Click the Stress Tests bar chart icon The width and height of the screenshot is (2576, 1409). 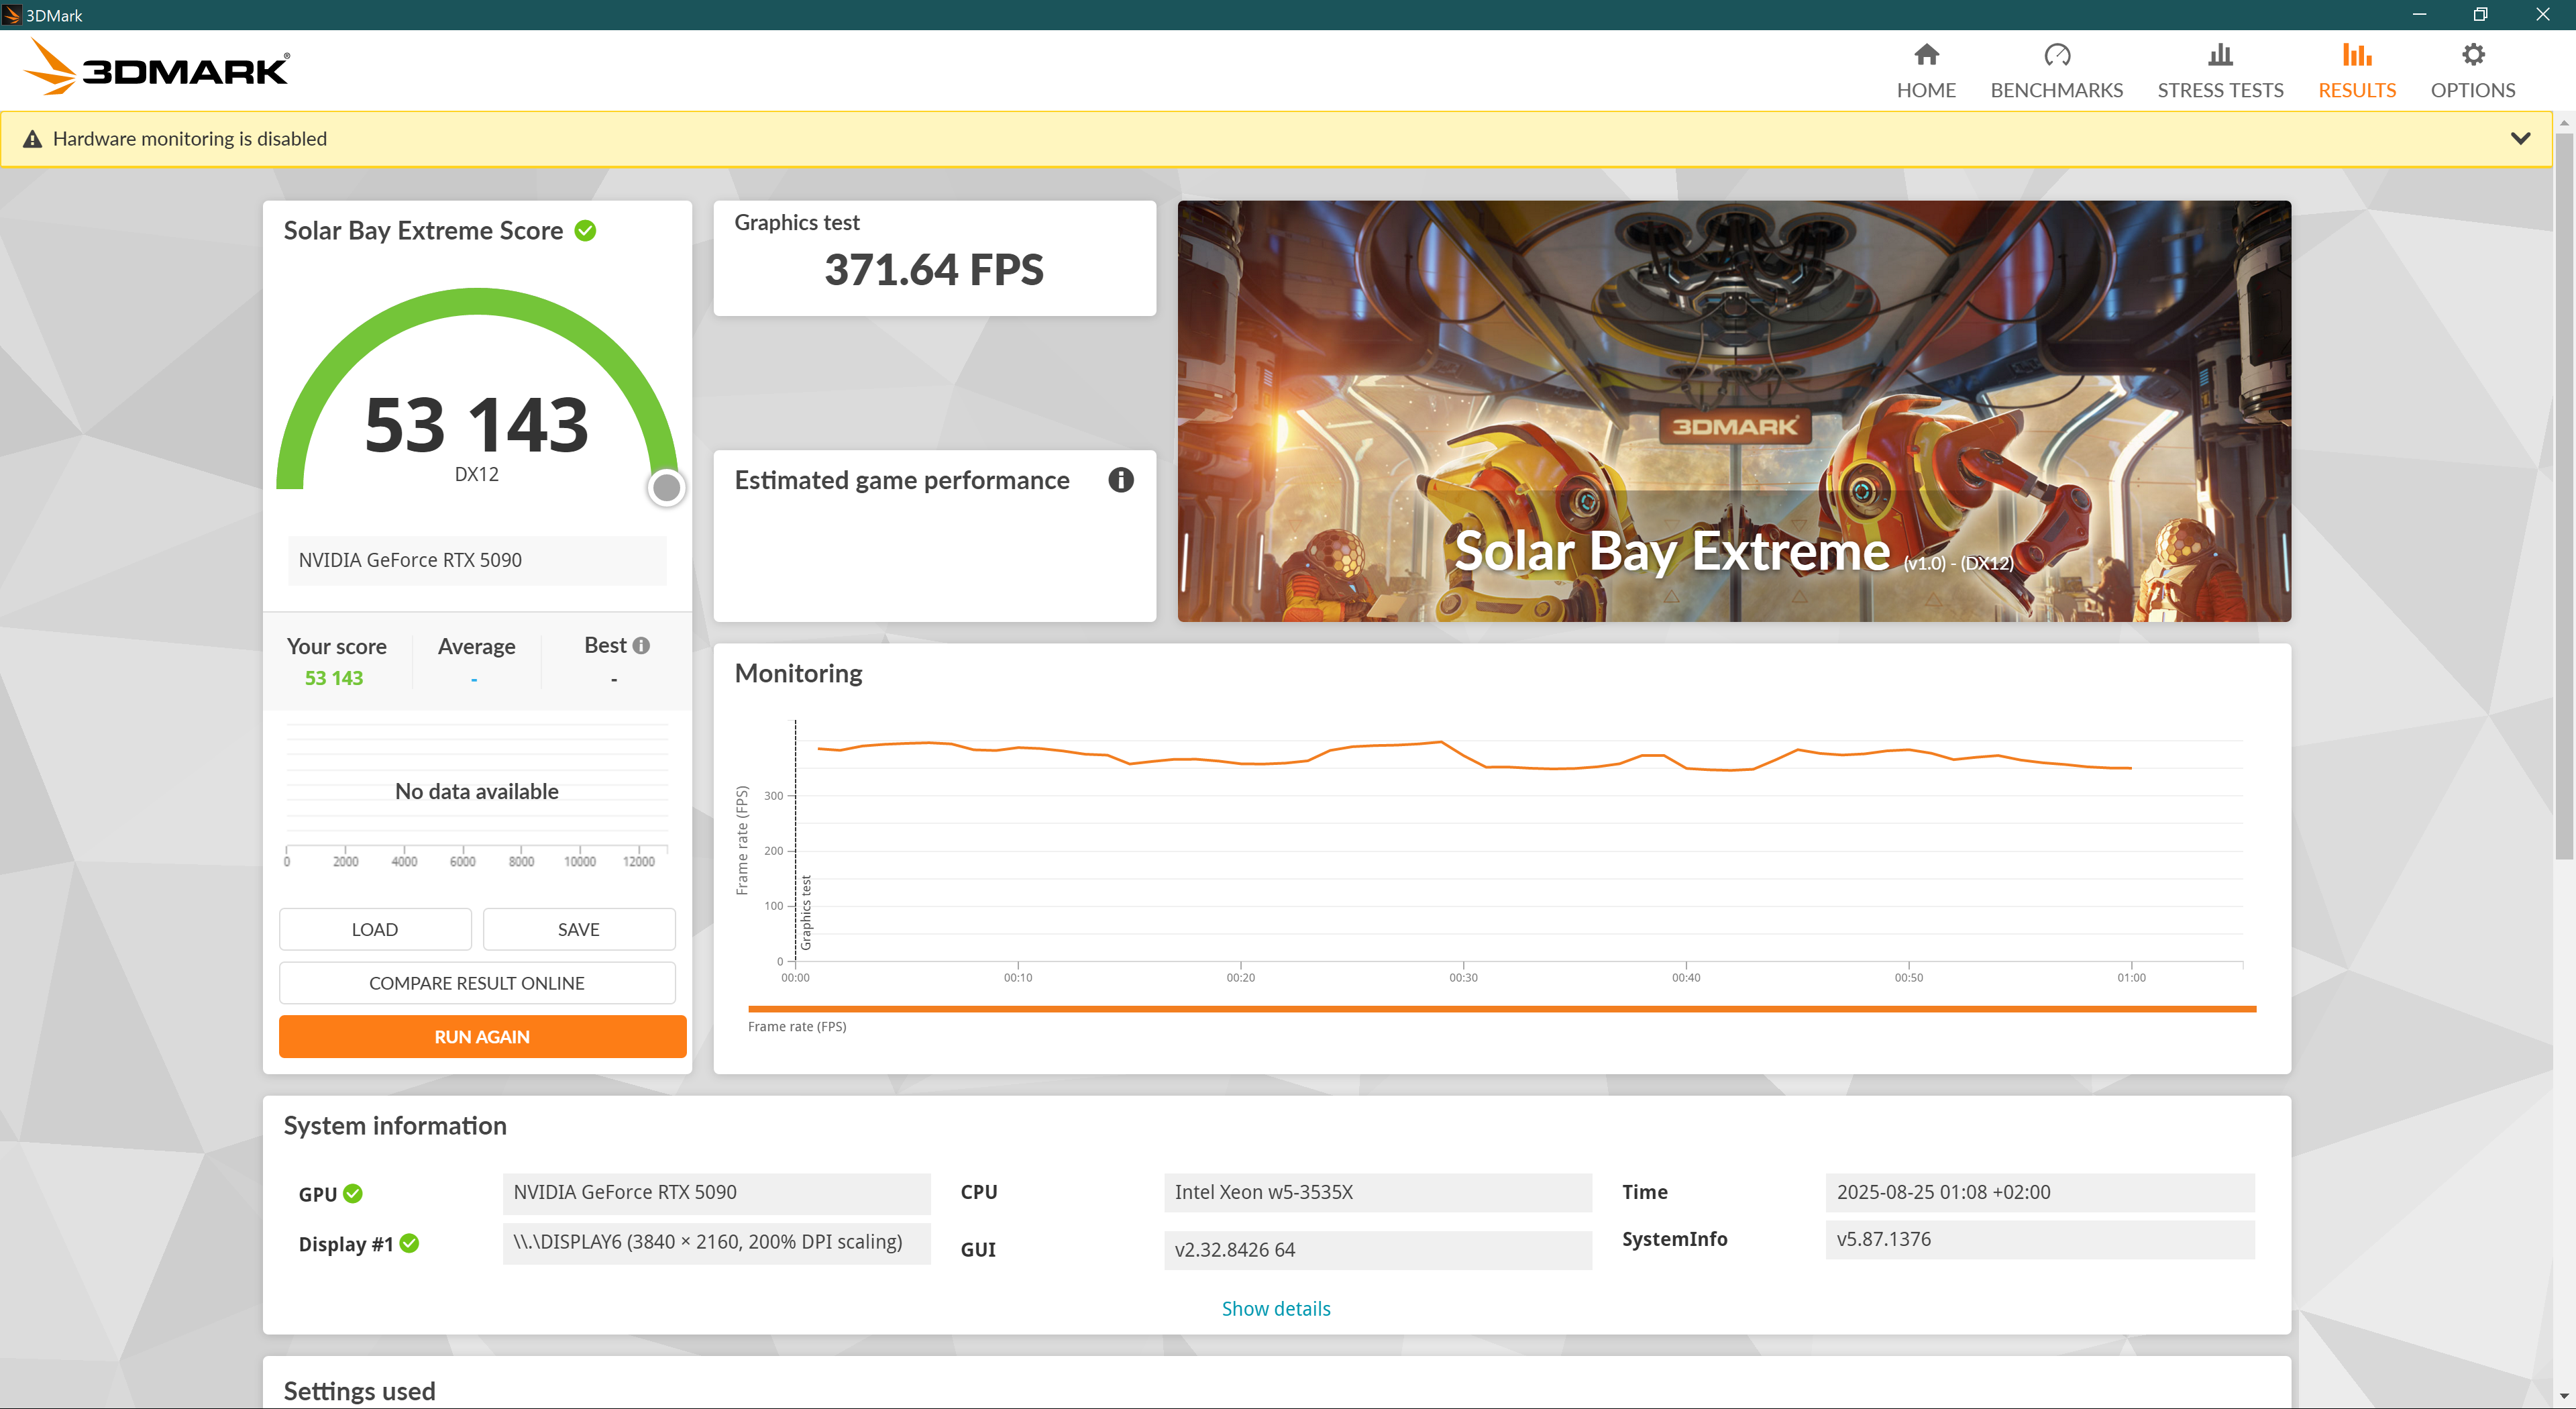pyautogui.click(x=2220, y=54)
